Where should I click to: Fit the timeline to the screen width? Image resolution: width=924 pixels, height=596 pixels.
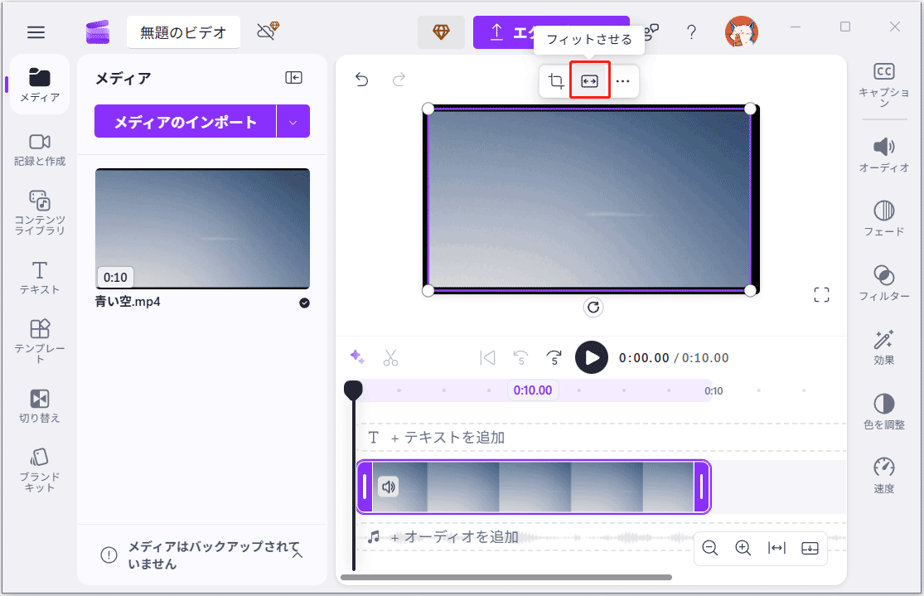pos(776,548)
